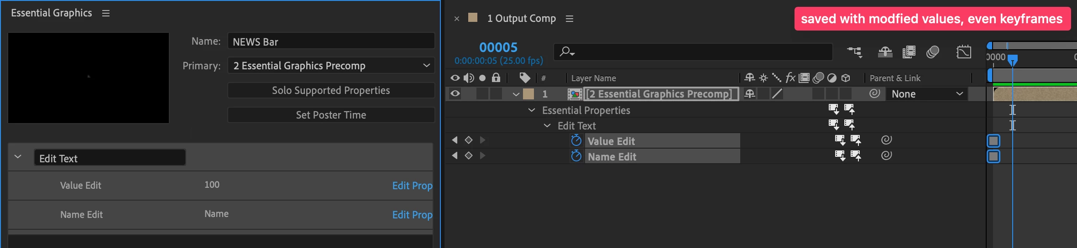Click the Collapse Transformations column header
Viewport: 1077px width, 248px height.
coord(763,78)
